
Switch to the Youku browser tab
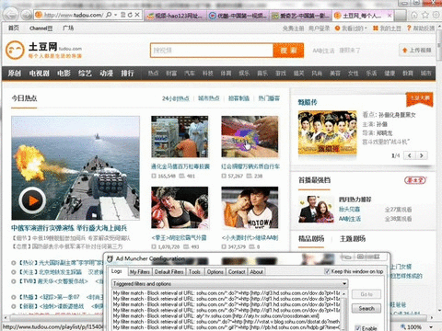click(238, 16)
